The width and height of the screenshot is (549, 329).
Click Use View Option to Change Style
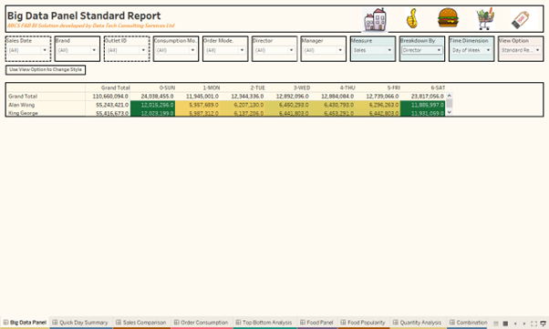click(x=46, y=69)
